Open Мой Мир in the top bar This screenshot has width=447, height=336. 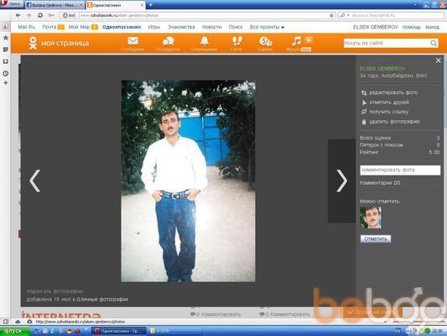coord(79,27)
